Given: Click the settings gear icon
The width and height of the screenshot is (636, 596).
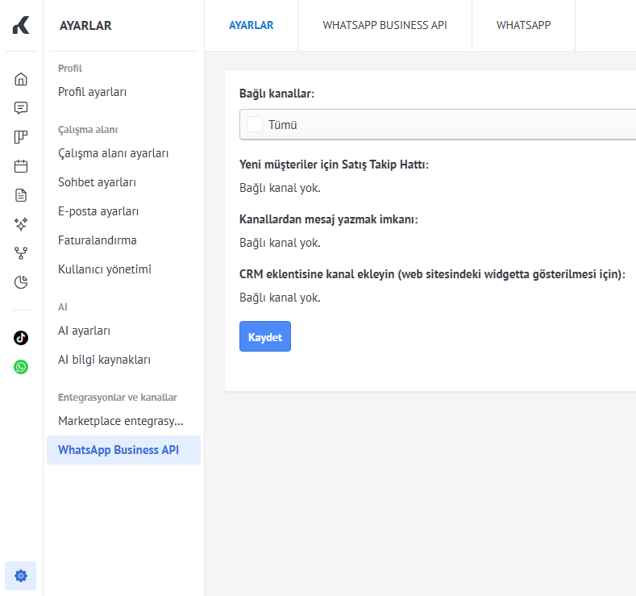Looking at the screenshot, I should coord(21,576).
